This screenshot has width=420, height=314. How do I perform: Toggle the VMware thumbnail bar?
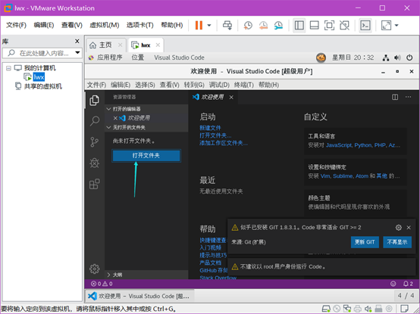[x=314, y=26]
